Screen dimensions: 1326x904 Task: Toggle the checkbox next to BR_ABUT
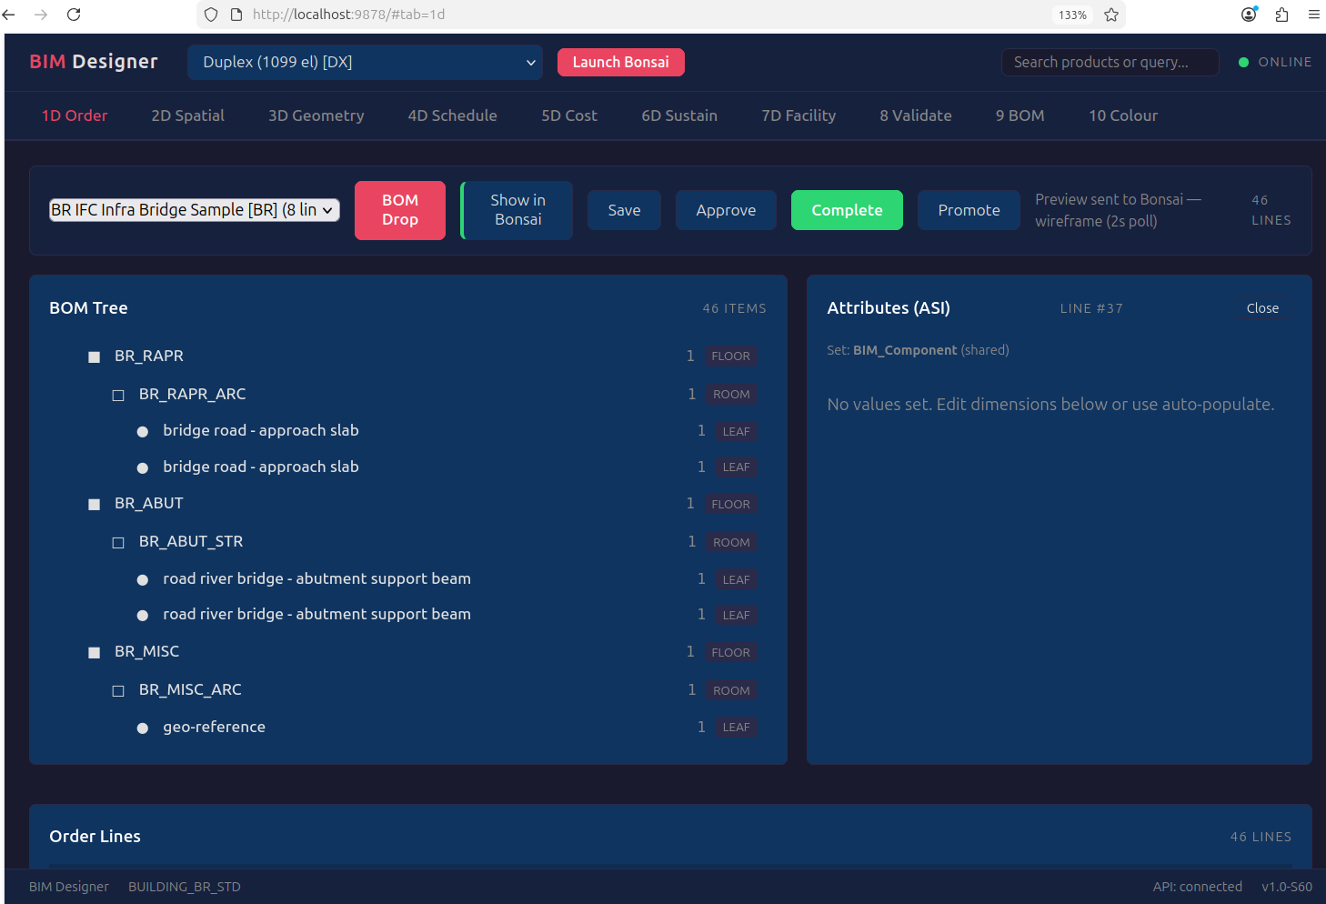94,504
